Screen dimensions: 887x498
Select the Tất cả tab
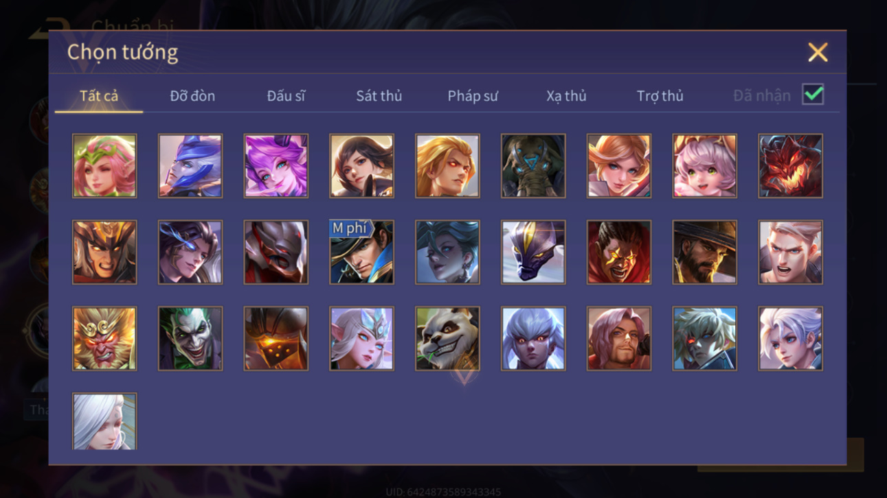click(x=99, y=96)
